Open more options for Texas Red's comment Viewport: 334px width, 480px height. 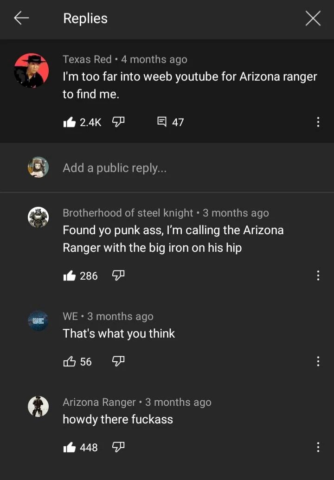pyautogui.click(x=318, y=122)
